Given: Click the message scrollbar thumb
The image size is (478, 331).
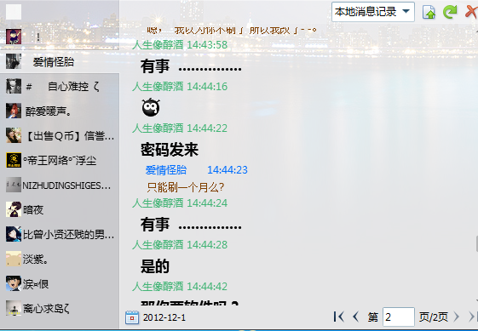Looking at the screenshot, I should [476, 243].
